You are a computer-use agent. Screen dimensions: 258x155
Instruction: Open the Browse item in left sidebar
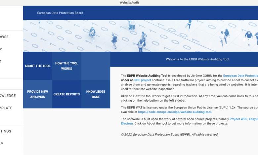[x=4, y=37]
